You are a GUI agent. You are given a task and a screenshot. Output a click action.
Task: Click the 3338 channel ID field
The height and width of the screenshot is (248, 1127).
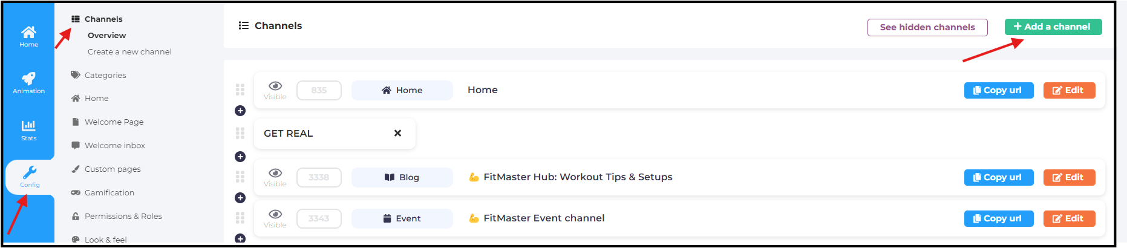pyautogui.click(x=319, y=177)
